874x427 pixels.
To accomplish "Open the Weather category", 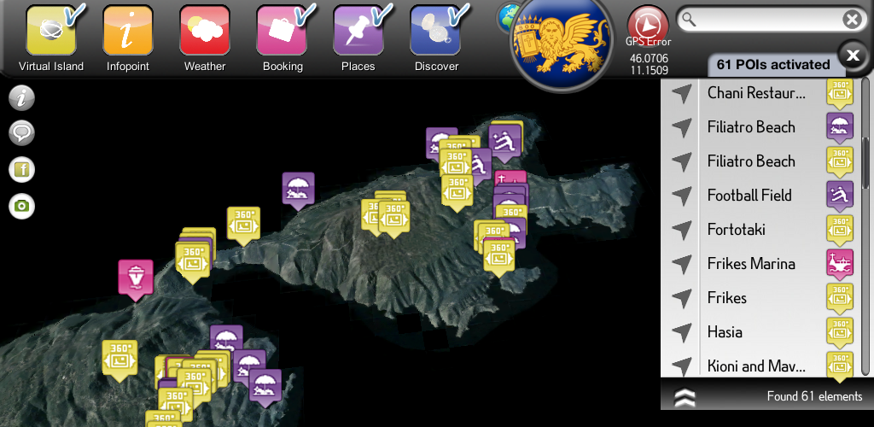I will [205, 32].
